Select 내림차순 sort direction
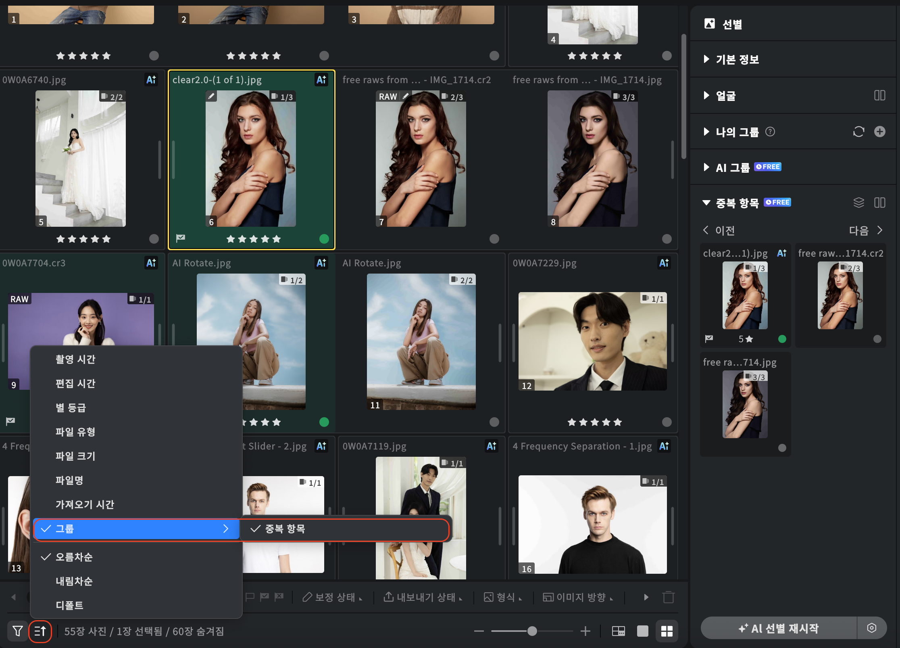 click(74, 581)
